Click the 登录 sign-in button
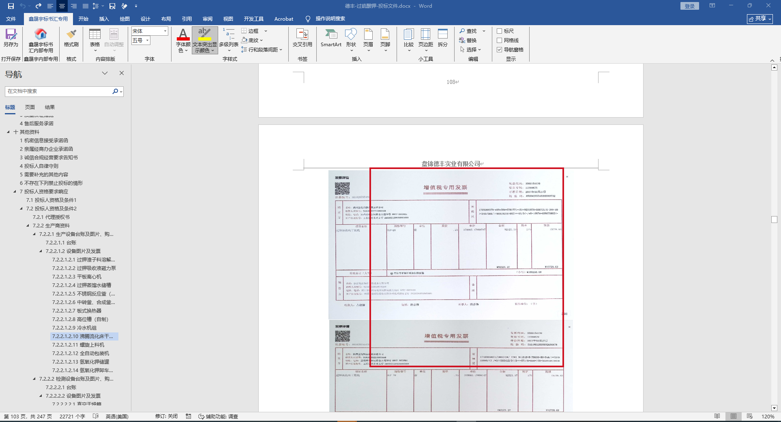 click(x=689, y=6)
